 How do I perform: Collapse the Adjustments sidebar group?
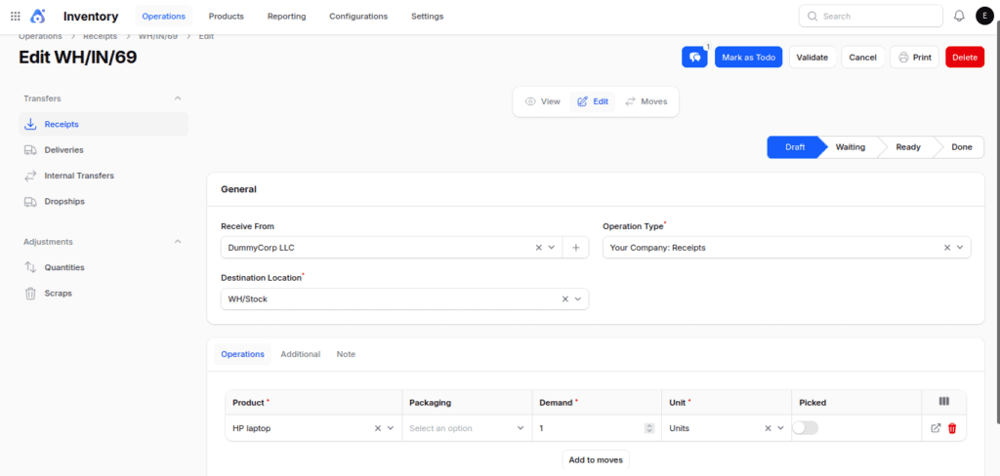pos(178,242)
